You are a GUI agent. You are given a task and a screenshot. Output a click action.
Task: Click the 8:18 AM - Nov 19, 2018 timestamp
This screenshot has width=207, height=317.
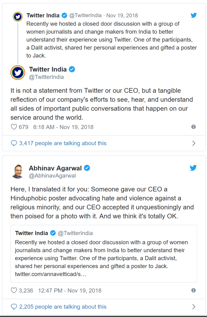click(63, 127)
